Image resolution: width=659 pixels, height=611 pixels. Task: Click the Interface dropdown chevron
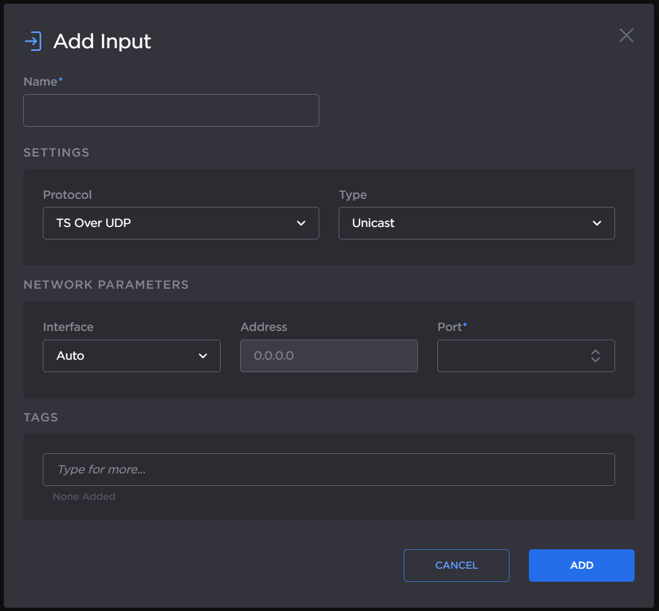[x=203, y=356]
